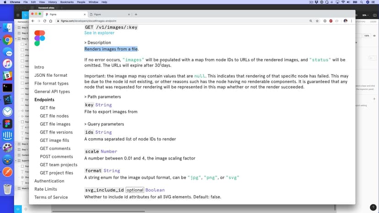Open the History menu in menu bar
The width and height of the screenshot is (379, 213).
(x=53, y=2)
